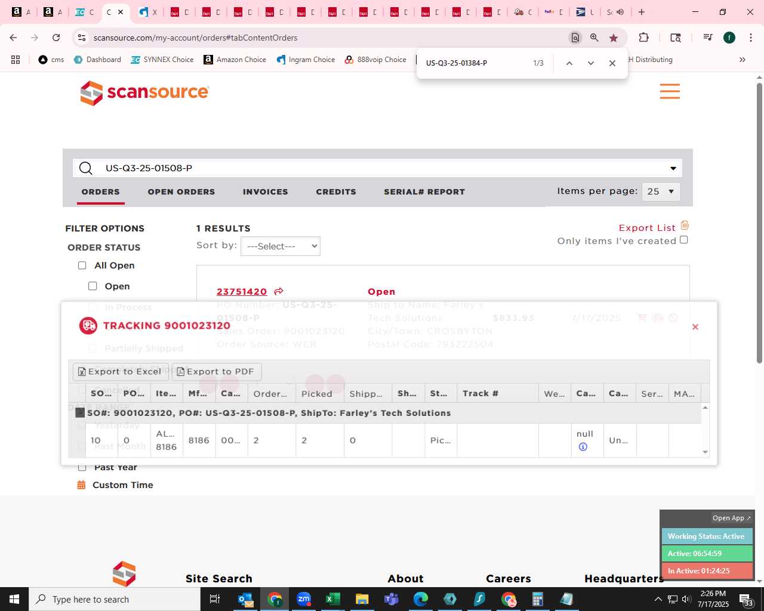764x611 pixels.
Task: Open the orange hamburger menu
Action: pyautogui.click(x=670, y=91)
